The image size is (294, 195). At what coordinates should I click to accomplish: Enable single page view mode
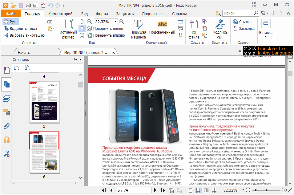click(x=190, y=190)
